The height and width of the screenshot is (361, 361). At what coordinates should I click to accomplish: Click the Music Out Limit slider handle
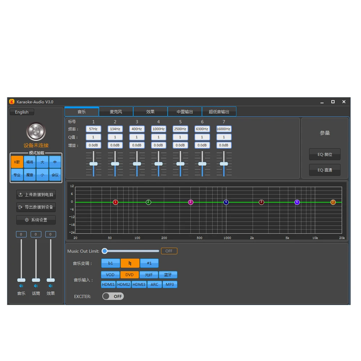[x=105, y=251]
